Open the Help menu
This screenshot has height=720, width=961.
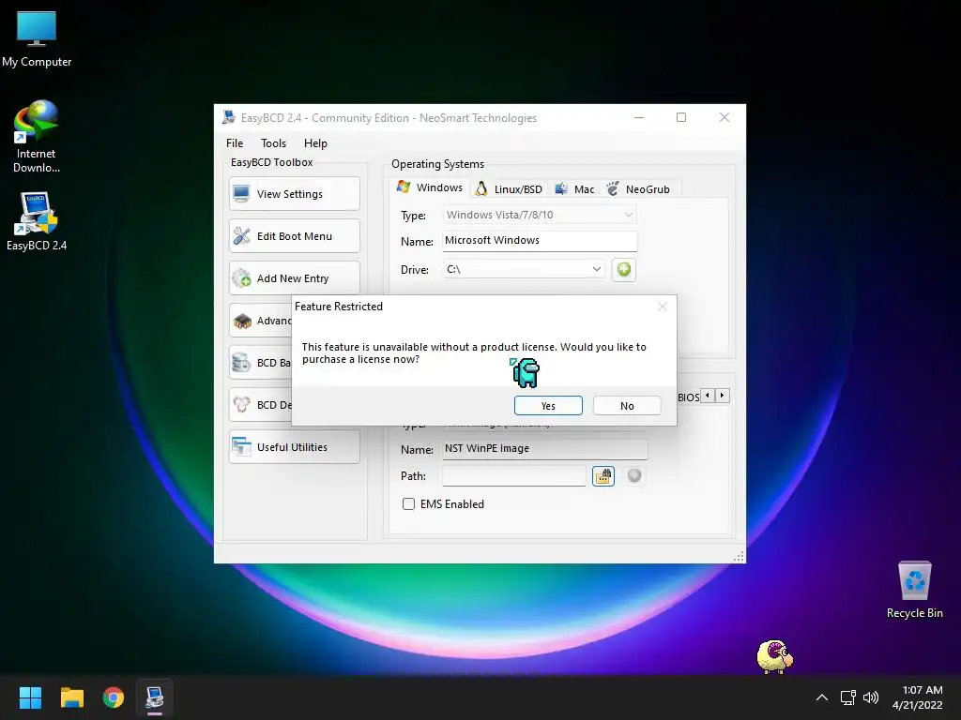click(x=315, y=142)
